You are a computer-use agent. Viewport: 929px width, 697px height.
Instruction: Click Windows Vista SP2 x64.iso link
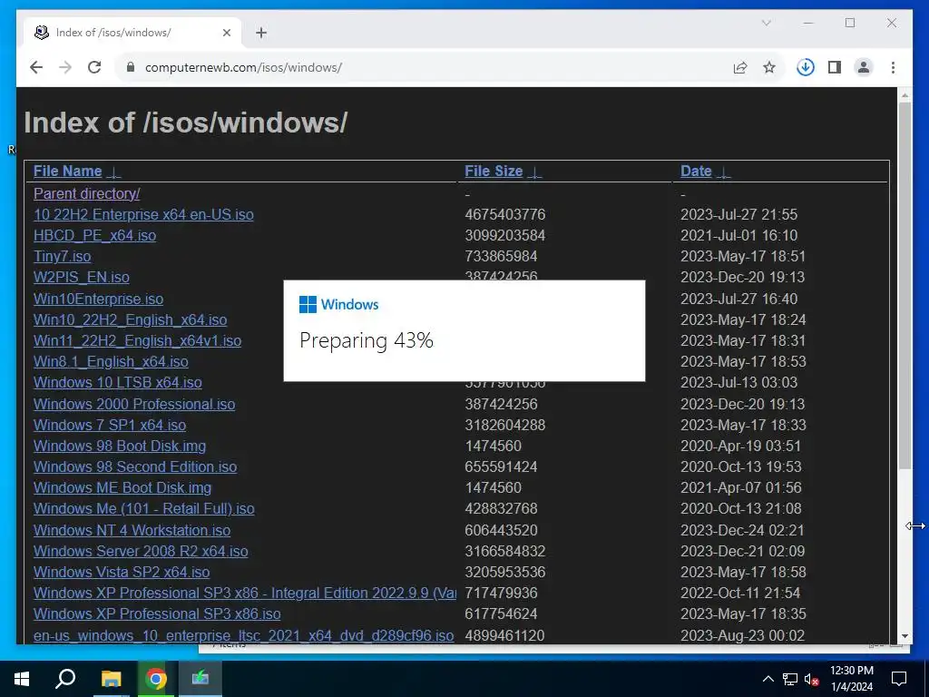[x=122, y=572]
